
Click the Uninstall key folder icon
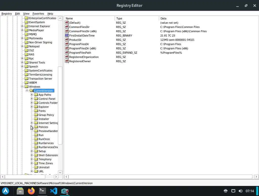pyautogui.click(x=36, y=167)
